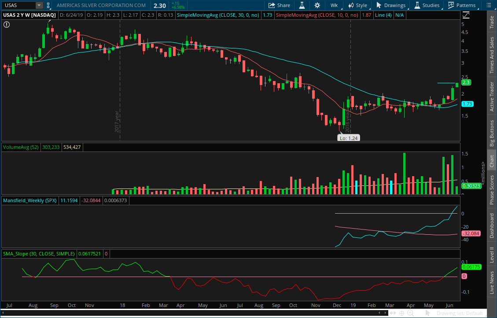497x318 pixels.
Task: Click the flask icon next to Share
Action: click(302, 5)
